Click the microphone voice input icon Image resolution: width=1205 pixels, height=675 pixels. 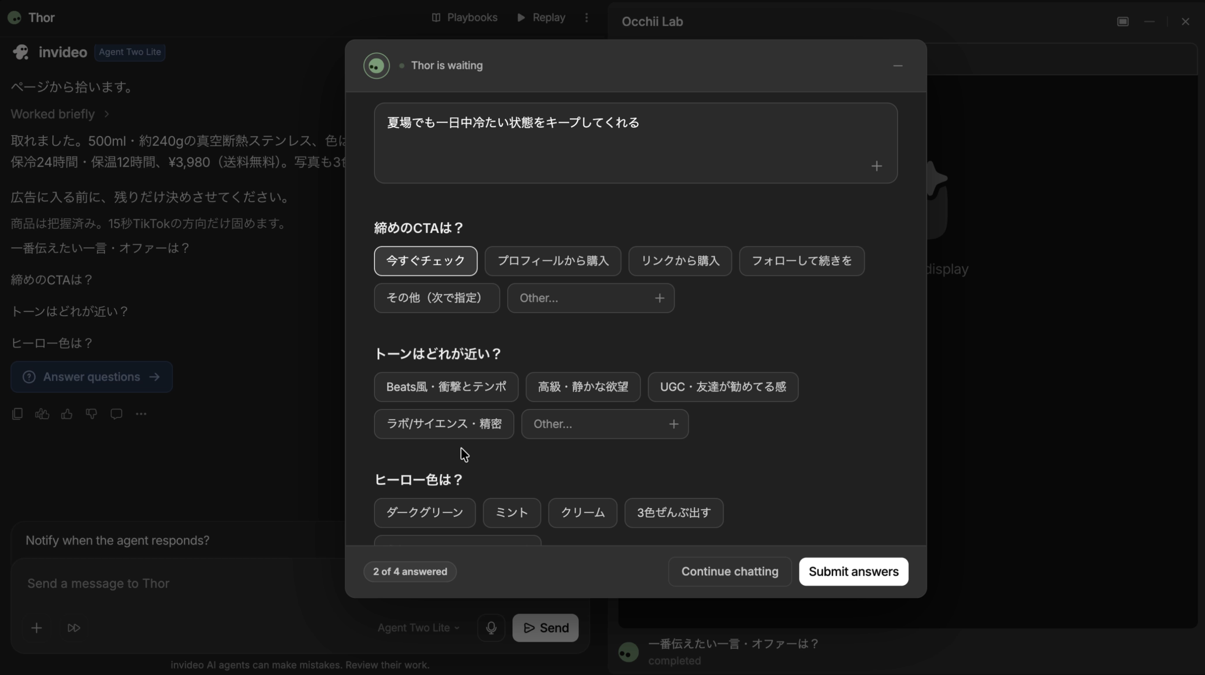491,628
